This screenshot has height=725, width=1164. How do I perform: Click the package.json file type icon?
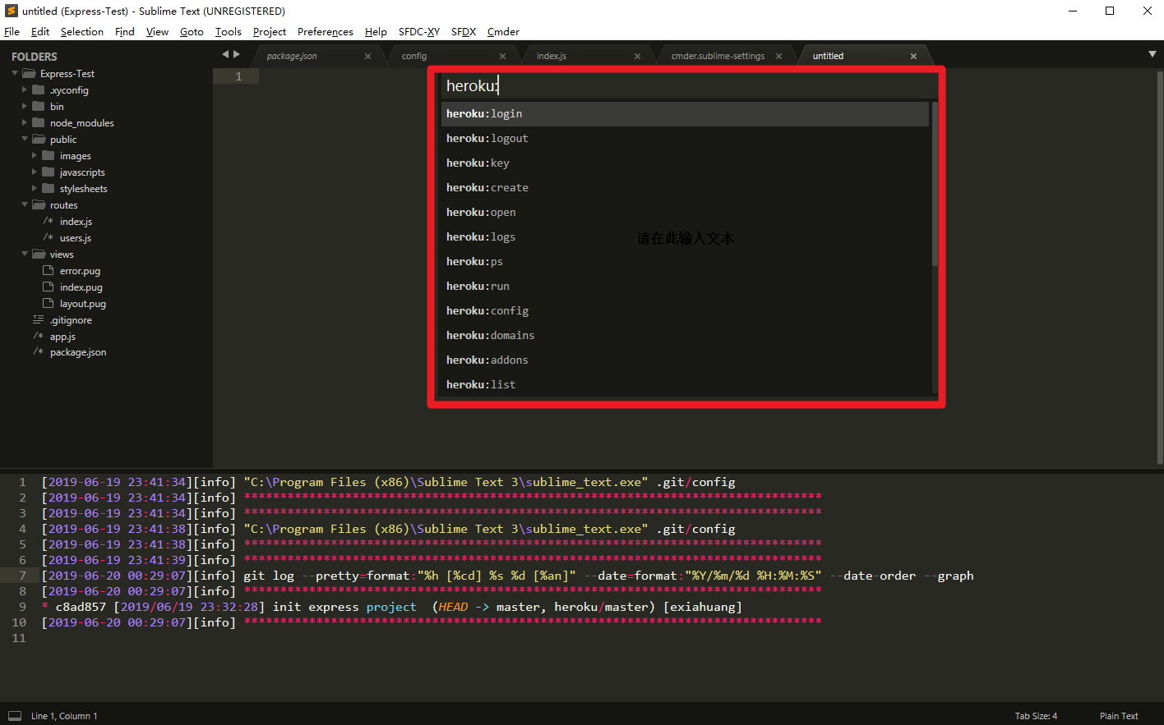point(38,351)
